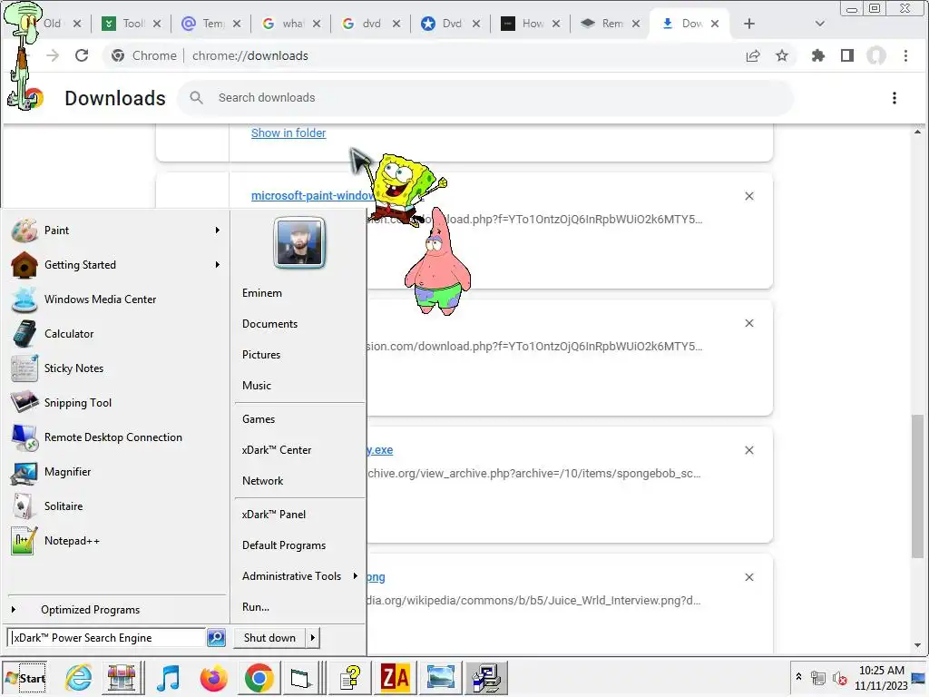This screenshot has height=697, width=929.
Task: Remove the microsoft-paint download entry
Action: [x=748, y=196]
